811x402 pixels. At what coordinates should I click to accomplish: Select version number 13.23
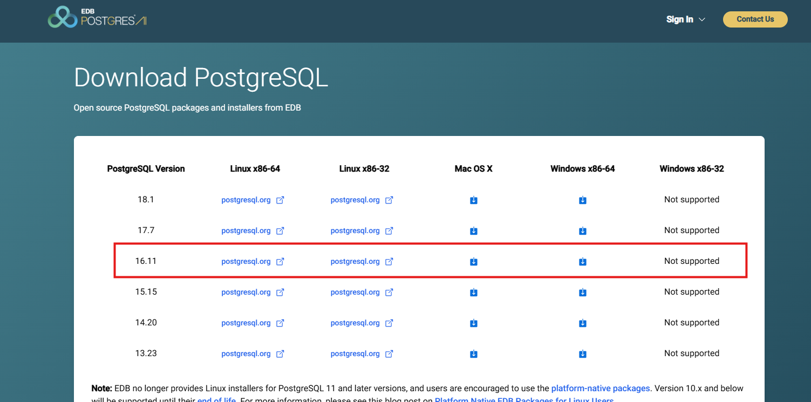pyautogui.click(x=146, y=353)
